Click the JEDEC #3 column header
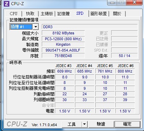Viewport: 144px width, 131px height. 64,66
